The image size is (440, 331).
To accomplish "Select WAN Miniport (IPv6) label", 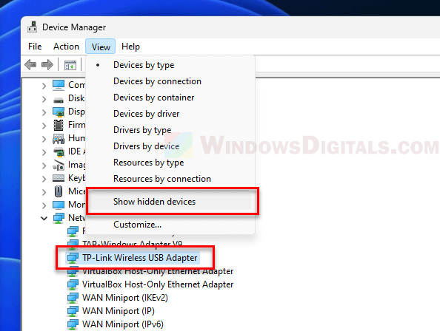I will coord(123,324).
